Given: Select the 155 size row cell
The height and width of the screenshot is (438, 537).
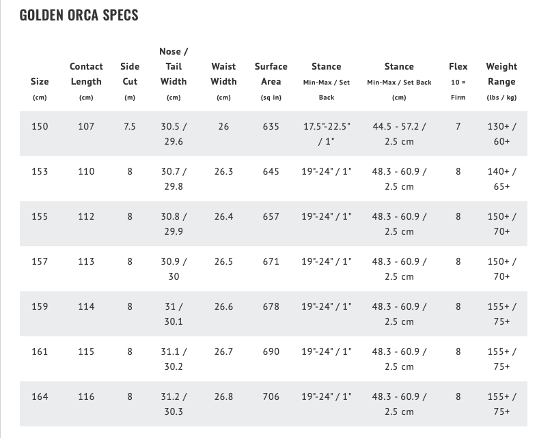Looking at the screenshot, I should coord(40,216).
